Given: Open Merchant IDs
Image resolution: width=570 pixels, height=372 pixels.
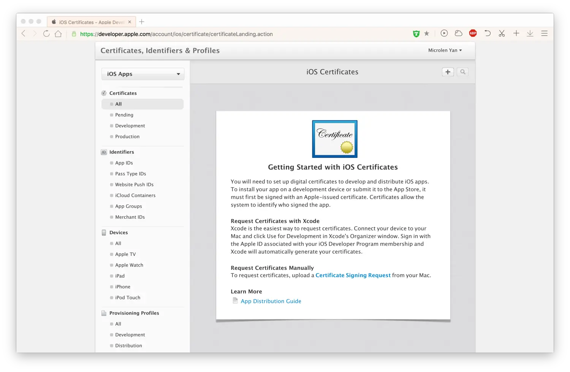Looking at the screenshot, I should tap(130, 217).
